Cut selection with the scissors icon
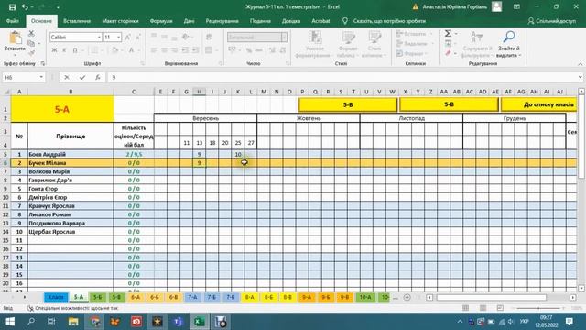Viewport: 586px width, 330px height. pos(31,34)
